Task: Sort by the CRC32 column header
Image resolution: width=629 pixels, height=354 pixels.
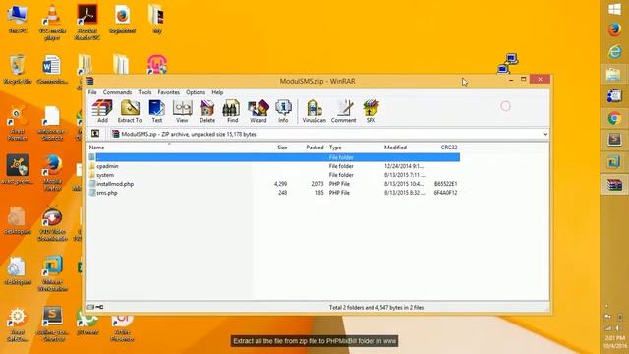Action: (449, 147)
